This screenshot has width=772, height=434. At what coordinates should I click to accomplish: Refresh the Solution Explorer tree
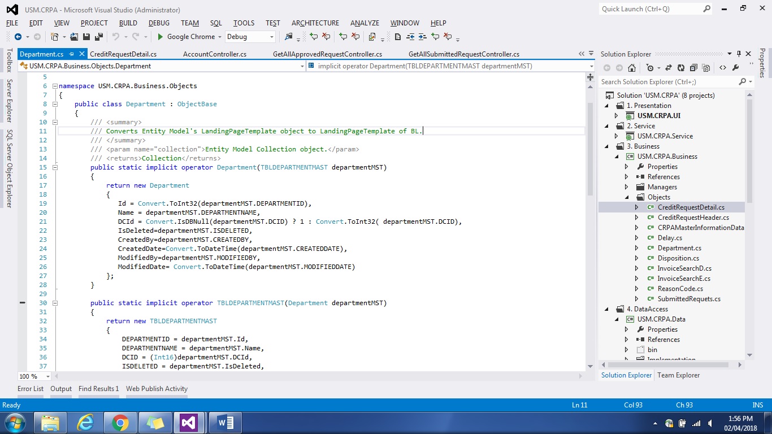(680, 68)
